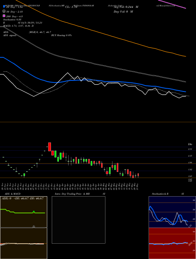Click the 'MACD: 1.71, 1.87, -0.16 D' readout
Screen dimensions: 196x259
(x=18, y=26)
